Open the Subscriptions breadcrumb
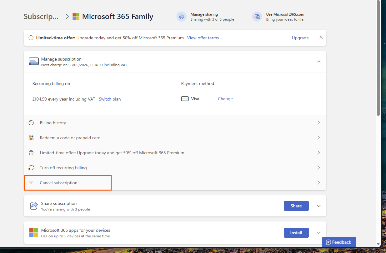Viewport: 386px width, 253px height. tap(41, 17)
